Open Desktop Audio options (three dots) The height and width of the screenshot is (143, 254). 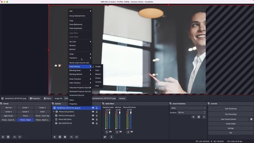[107, 132]
